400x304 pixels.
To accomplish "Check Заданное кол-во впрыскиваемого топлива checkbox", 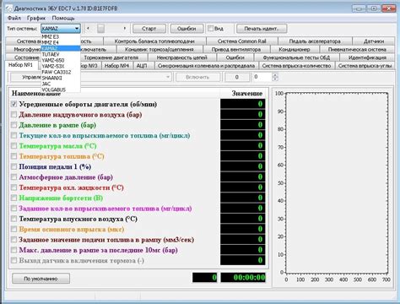I will click(x=14, y=209).
